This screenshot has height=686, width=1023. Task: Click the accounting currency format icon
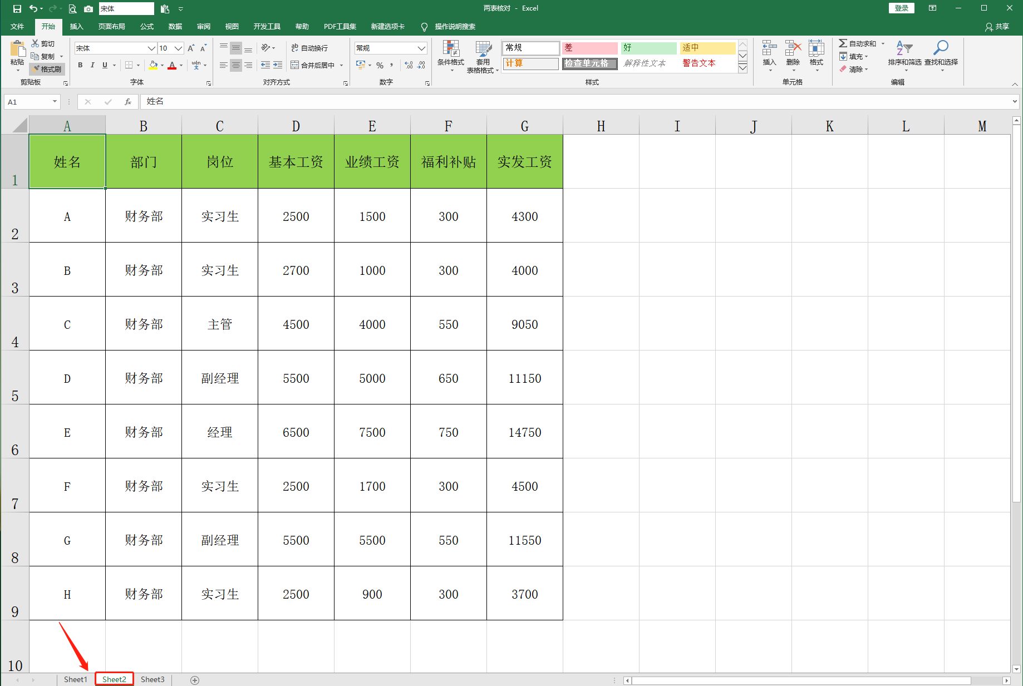(x=361, y=65)
